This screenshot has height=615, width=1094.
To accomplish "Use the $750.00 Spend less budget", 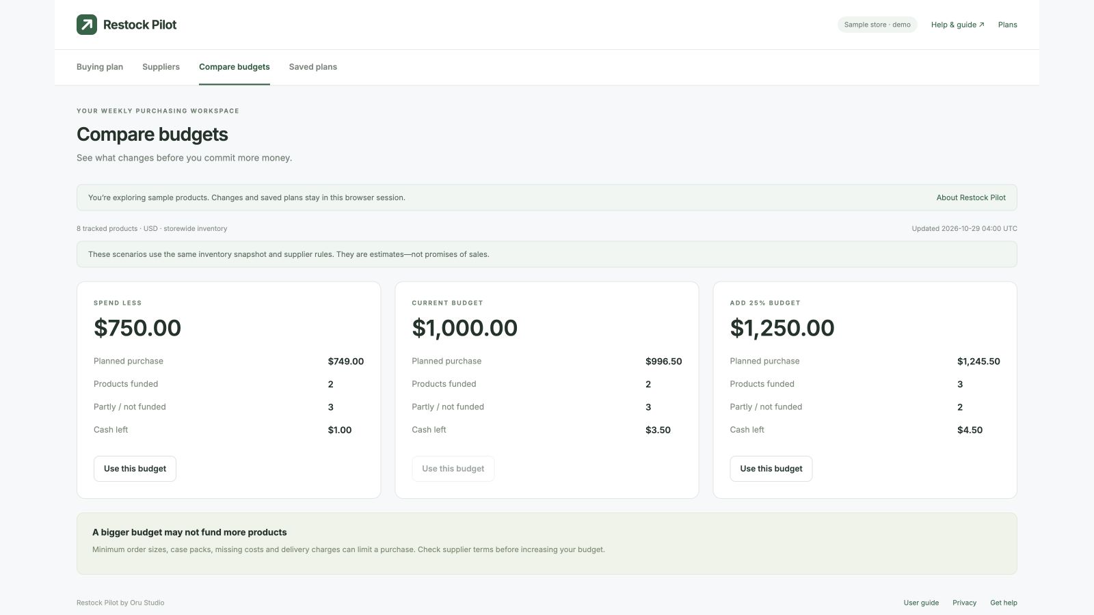I will pos(135,469).
